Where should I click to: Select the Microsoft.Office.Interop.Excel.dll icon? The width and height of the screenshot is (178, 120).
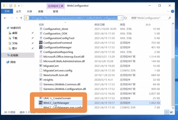(41, 57)
